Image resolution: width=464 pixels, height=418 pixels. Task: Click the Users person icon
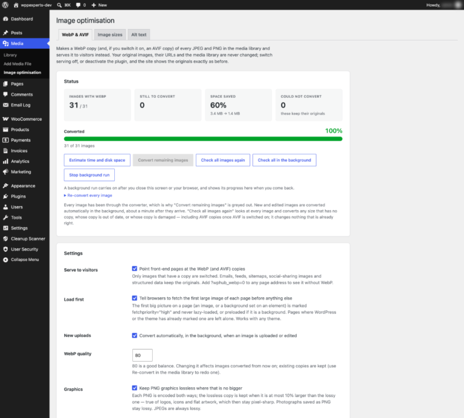tap(5, 207)
